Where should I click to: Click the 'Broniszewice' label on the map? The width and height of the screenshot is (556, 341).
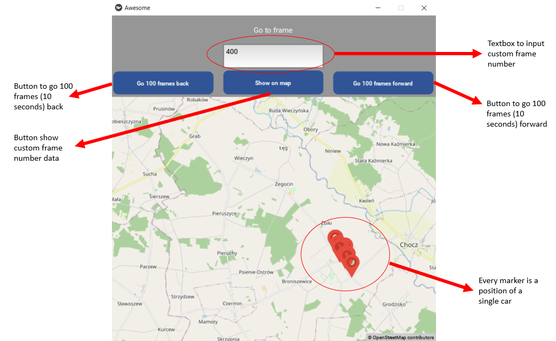(x=297, y=281)
